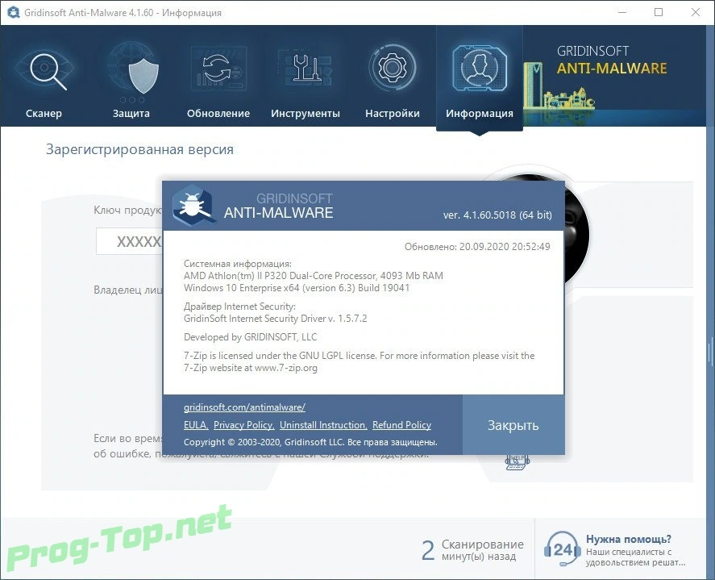This screenshot has height=580, width=715.
Task: Minimize the Gridinsoft window
Action: pyautogui.click(x=622, y=12)
